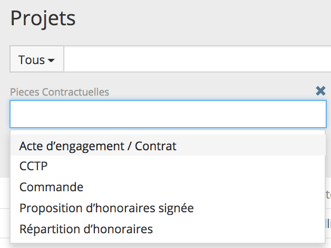Click the Projets page heading
Viewport: 331px width, 248px height.
(x=43, y=18)
